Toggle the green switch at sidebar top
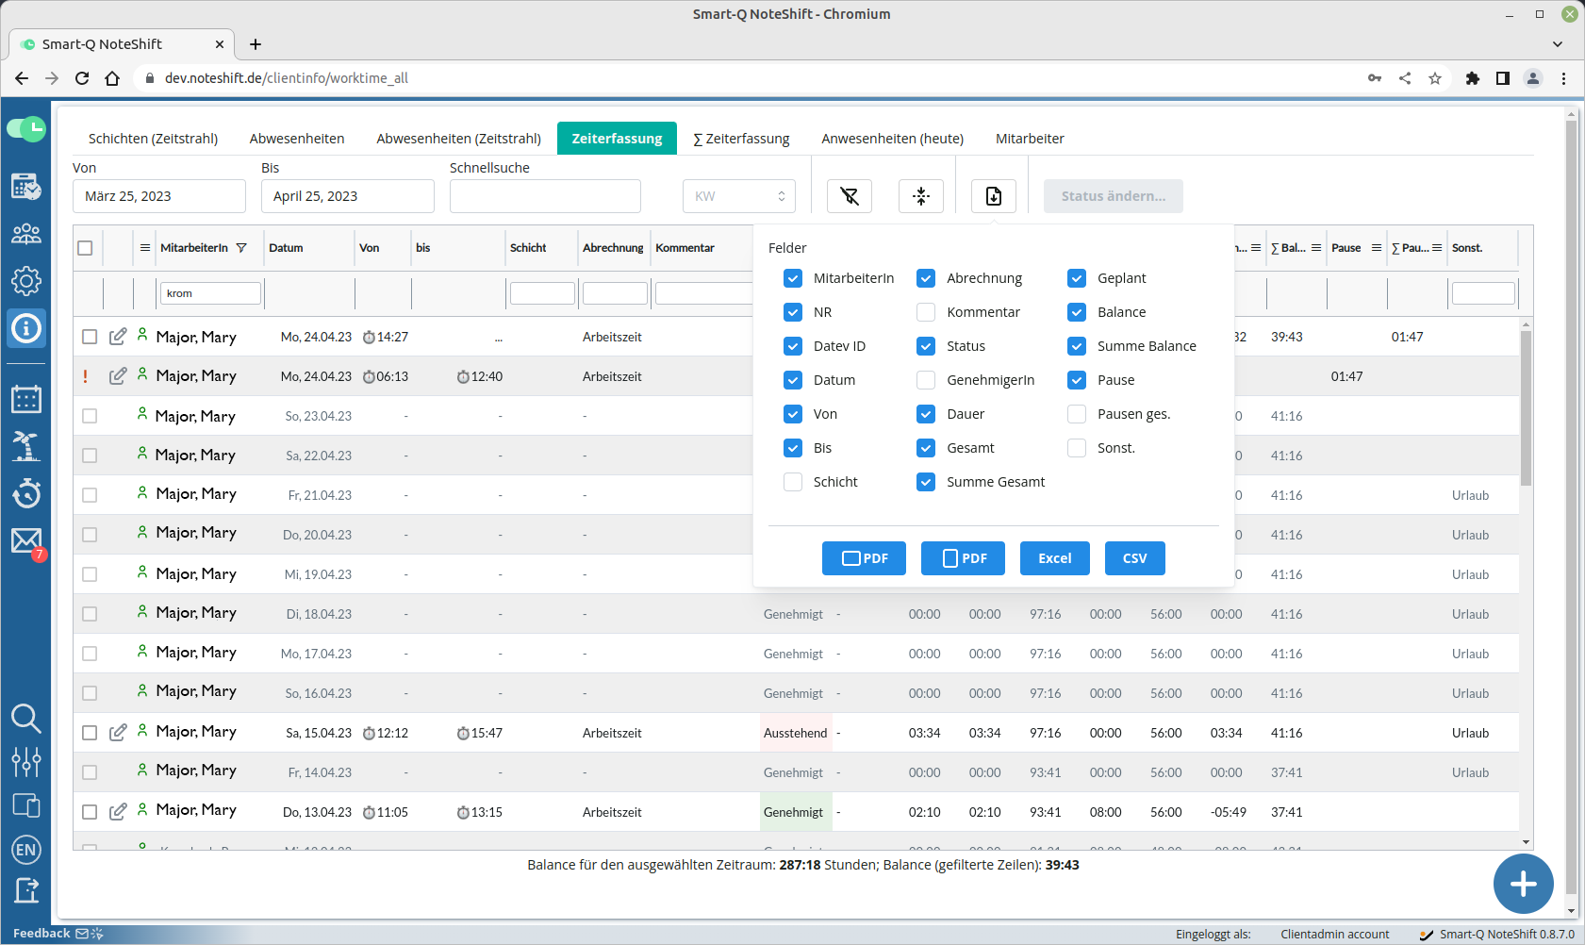 [x=25, y=129]
